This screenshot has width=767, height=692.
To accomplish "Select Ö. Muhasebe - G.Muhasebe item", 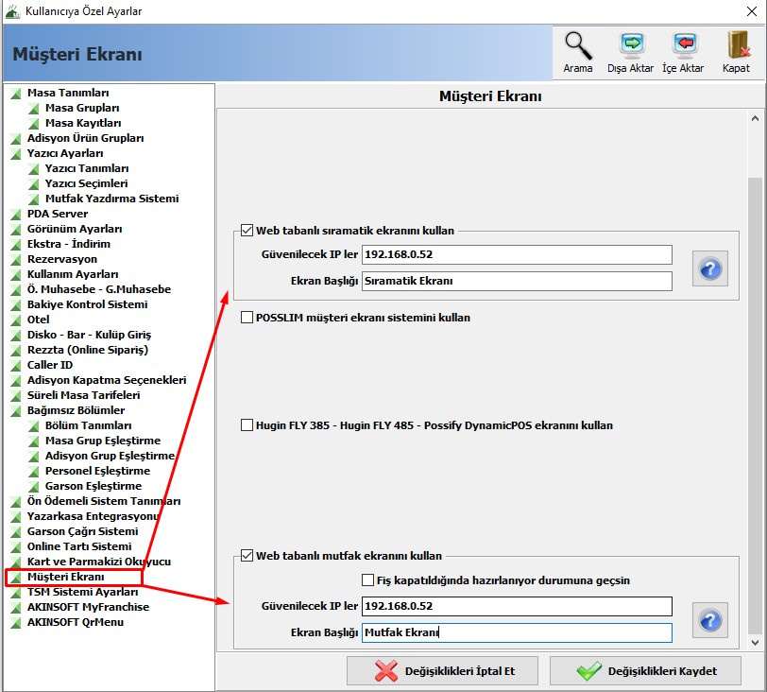I will 99,289.
